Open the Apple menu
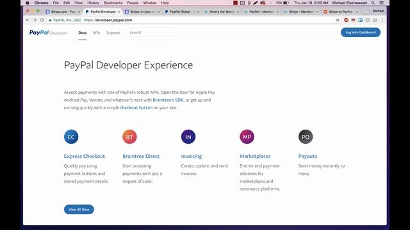 [x=28, y=3]
